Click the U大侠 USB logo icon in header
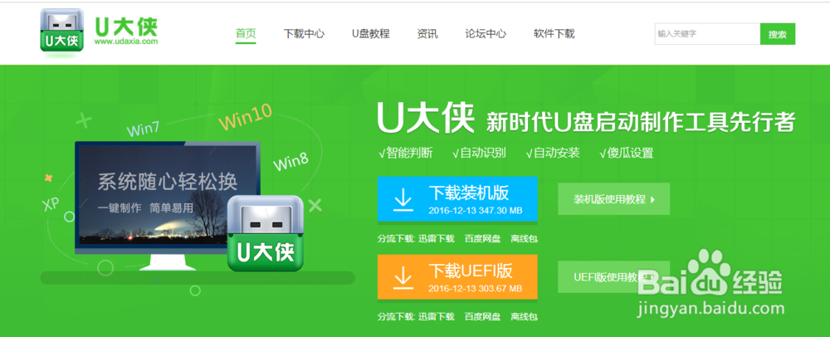The height and width of the screenshot is (337, 830). (x=62, y=30)
